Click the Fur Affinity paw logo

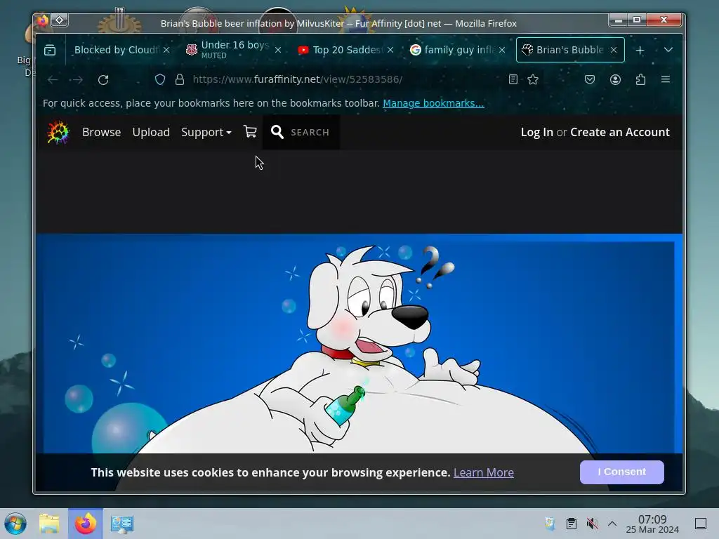coord(58,133)
